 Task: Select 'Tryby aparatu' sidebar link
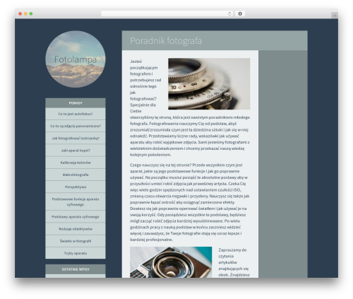pos(76,253)
